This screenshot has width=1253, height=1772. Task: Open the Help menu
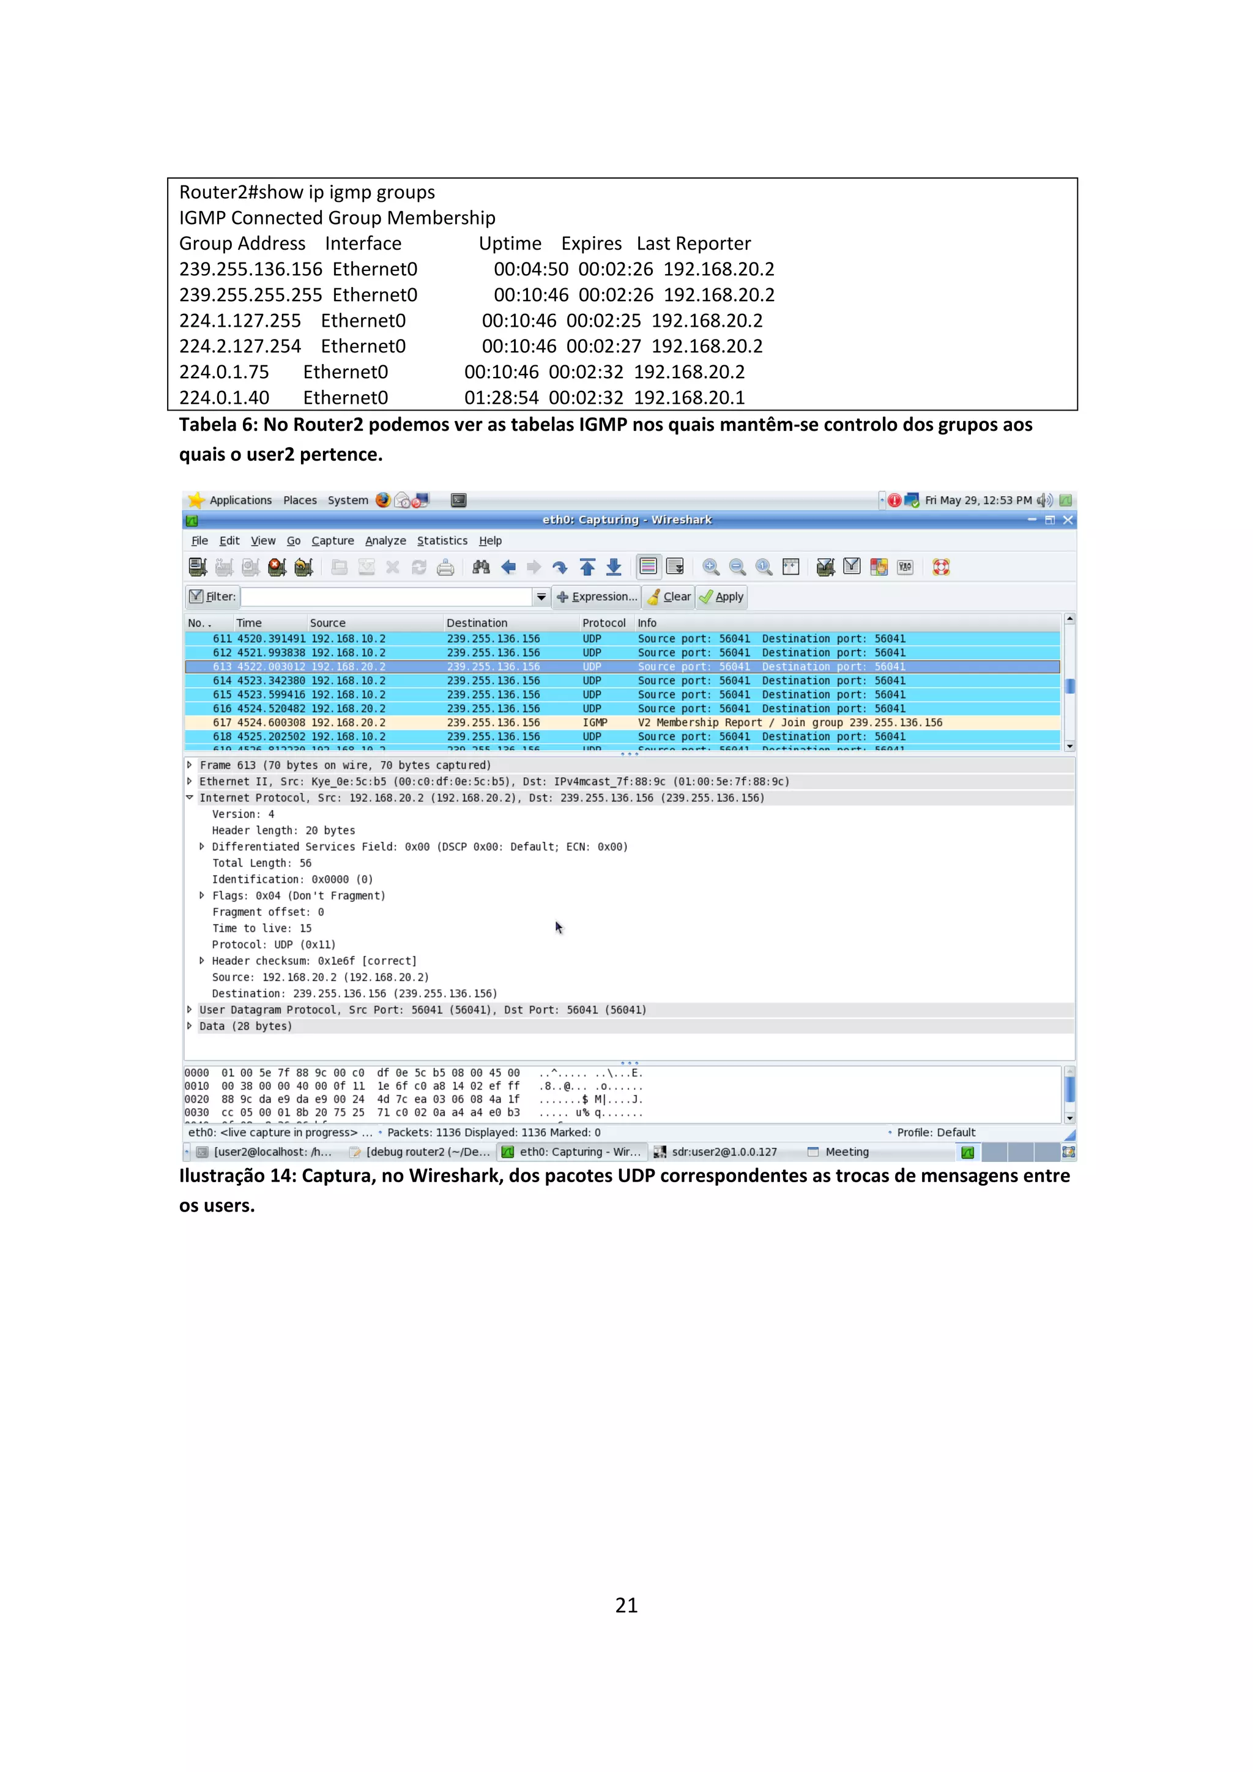[x=490, y=541]
